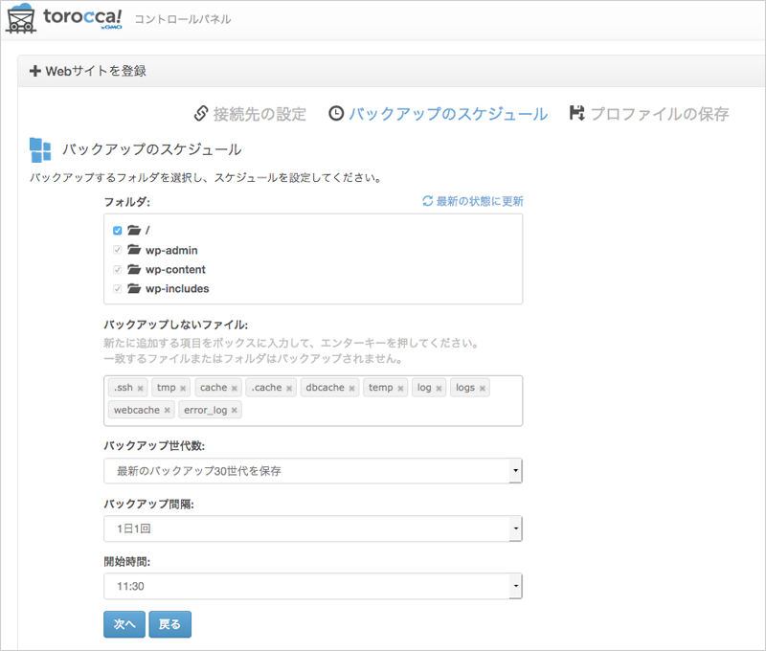Remove the tmp exclusion tag
Image resolution: width=766 pixels, height=651 pixels.
pos(183,389)
